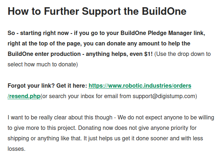The width and height of the screenshot is (223, 158).
Task: Click the word 'losses.' at paragraph end
Action: click(17, 149)
